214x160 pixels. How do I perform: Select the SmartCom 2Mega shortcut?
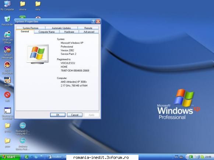point(7,37)
